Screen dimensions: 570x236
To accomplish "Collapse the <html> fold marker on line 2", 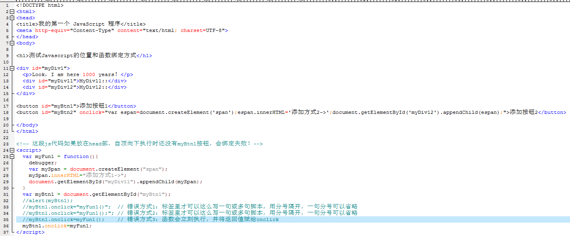I will point(12,12).
